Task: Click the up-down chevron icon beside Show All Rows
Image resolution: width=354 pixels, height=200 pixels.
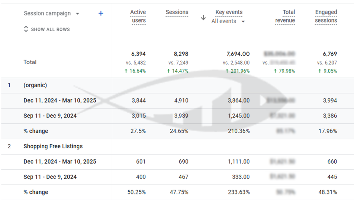Action: pyautogui.click(x=26, y=29)
